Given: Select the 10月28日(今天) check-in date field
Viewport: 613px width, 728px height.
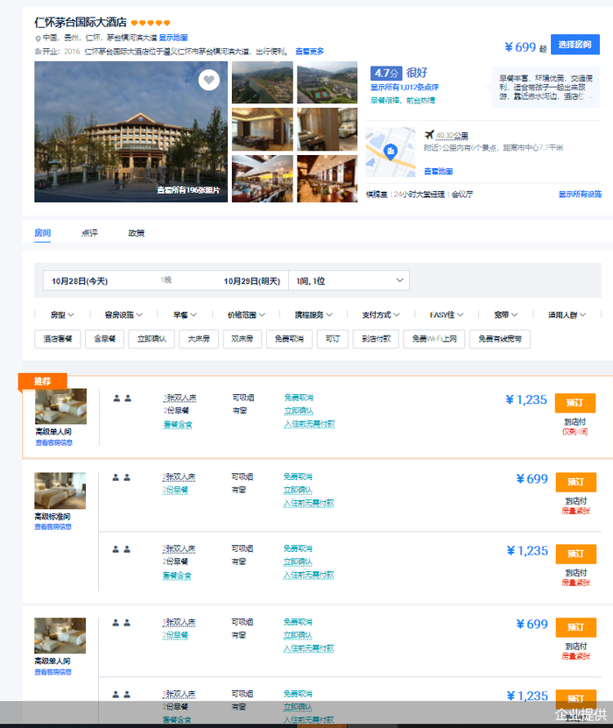Looking at the screenshot, I should (80, 281).
